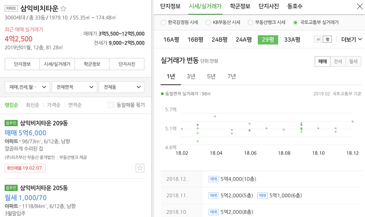The width and height of the screenshot is (365, 217).
Task: Select KB부동산 시세 radio button
Action: tap(208, 23)
